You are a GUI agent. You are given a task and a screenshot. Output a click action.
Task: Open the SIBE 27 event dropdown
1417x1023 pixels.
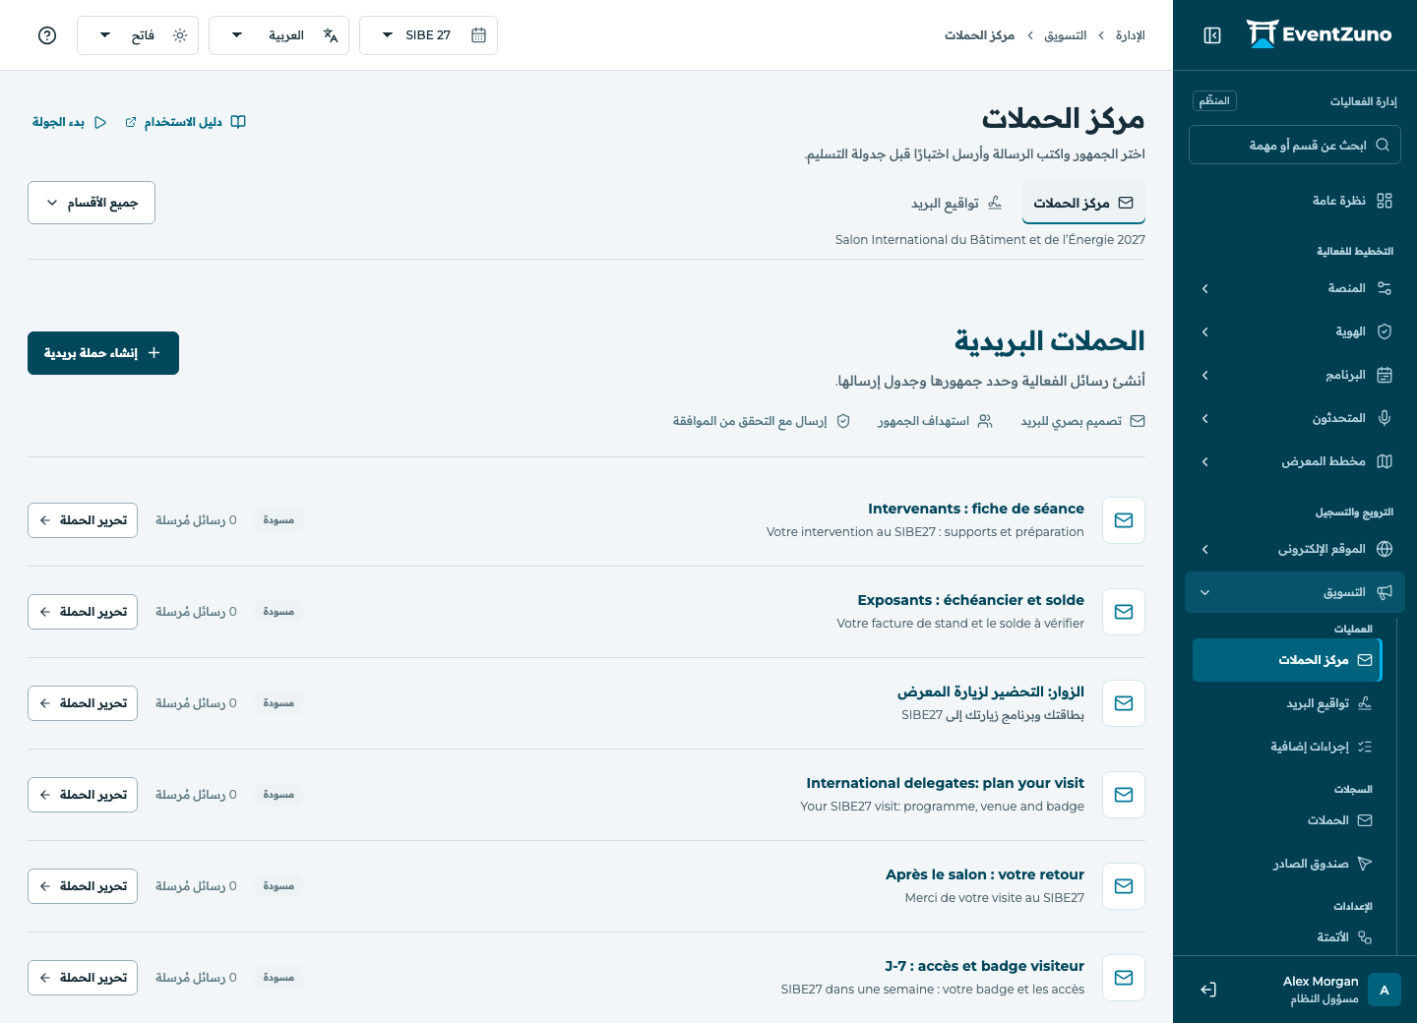coord(428,35)
